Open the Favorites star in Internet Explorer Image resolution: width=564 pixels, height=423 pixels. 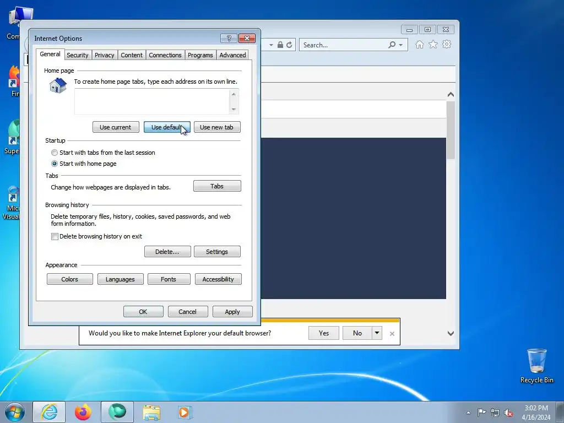click(x=433, y=44)
